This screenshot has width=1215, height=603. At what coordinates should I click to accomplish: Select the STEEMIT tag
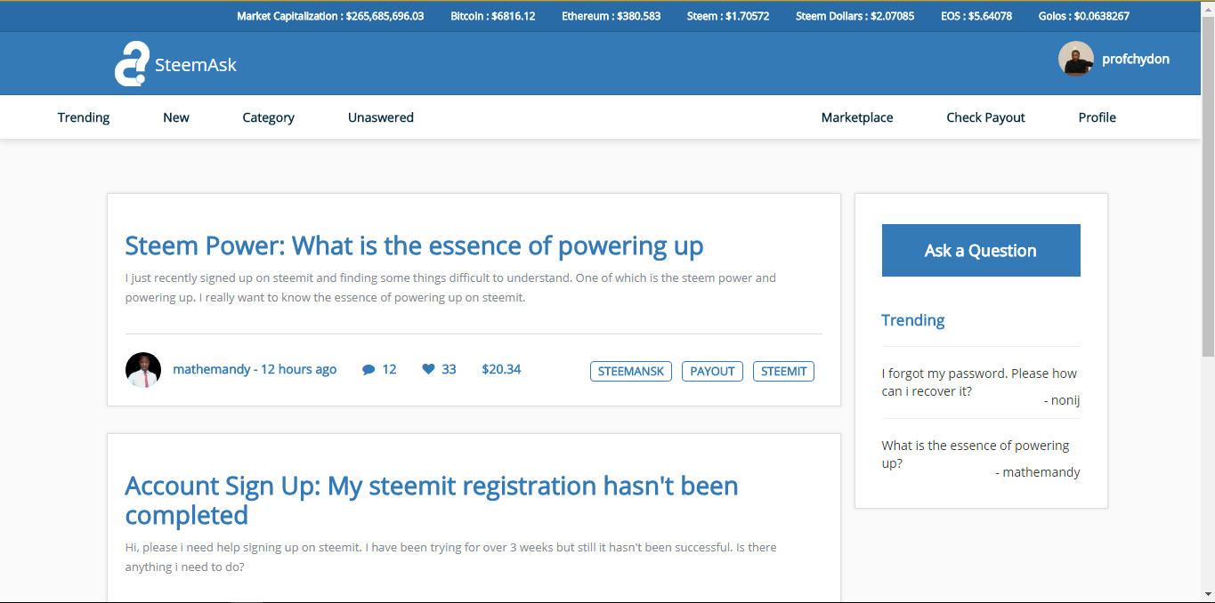[x=783, y=371]
